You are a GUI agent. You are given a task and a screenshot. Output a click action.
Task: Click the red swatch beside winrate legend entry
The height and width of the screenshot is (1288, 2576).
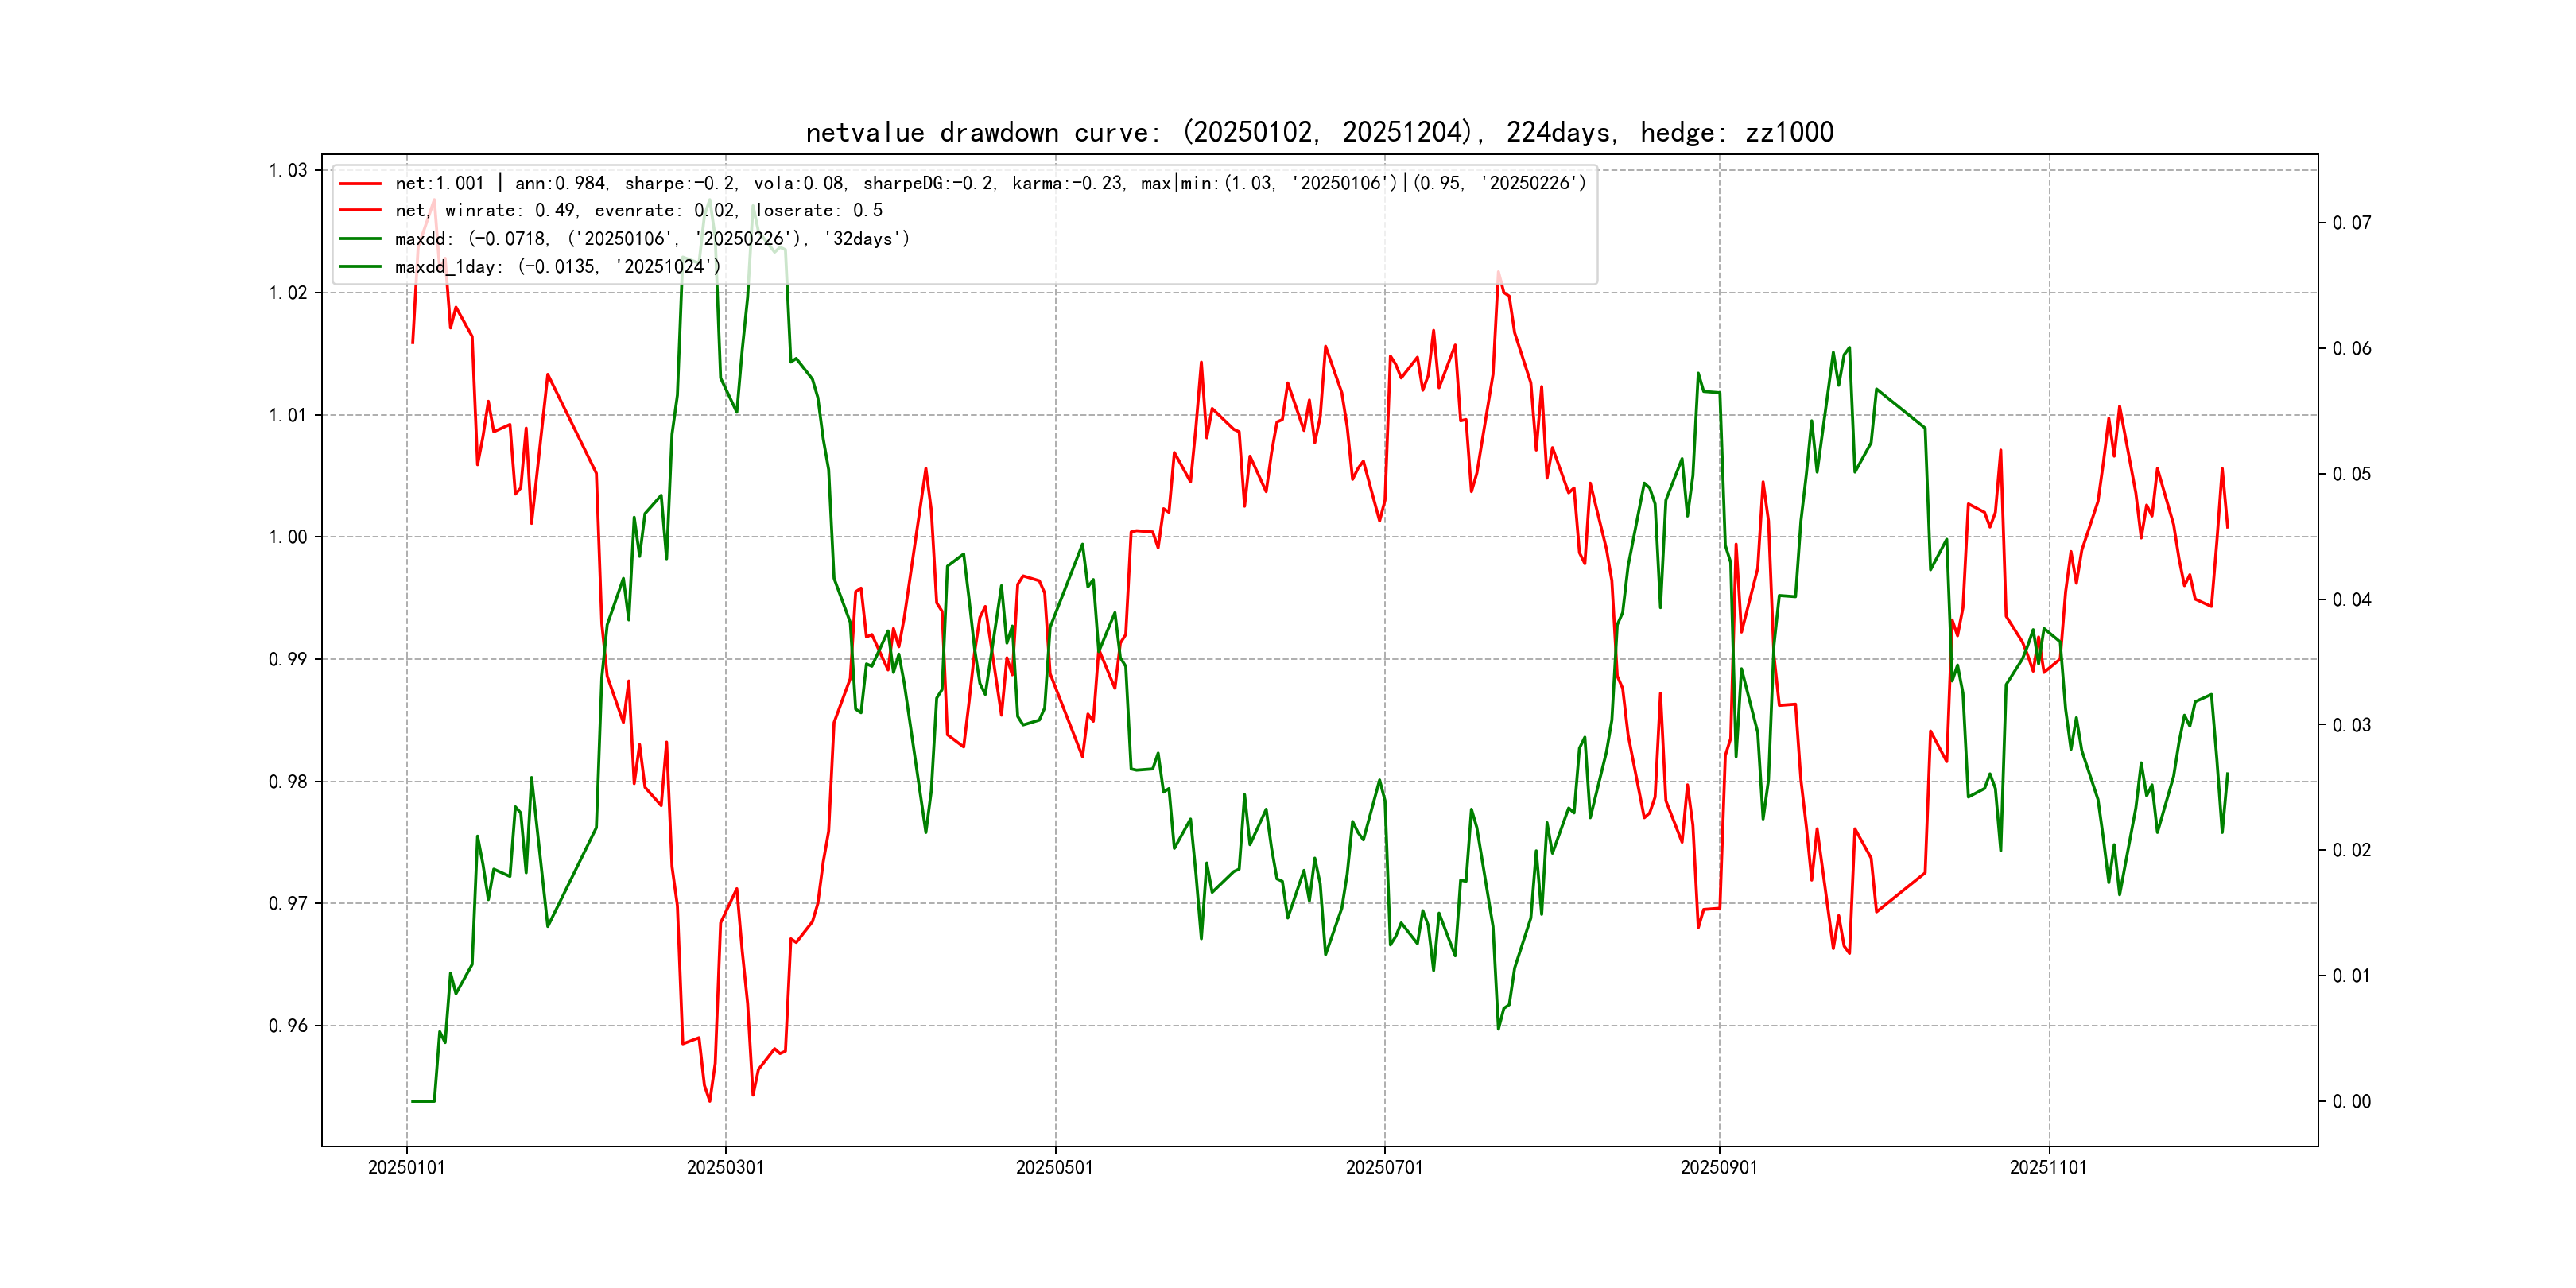click(360, 211)
